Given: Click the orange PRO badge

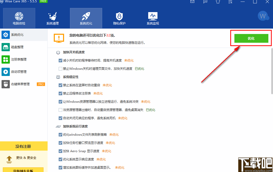Looking at the screenshot, I should coord(41,84).
